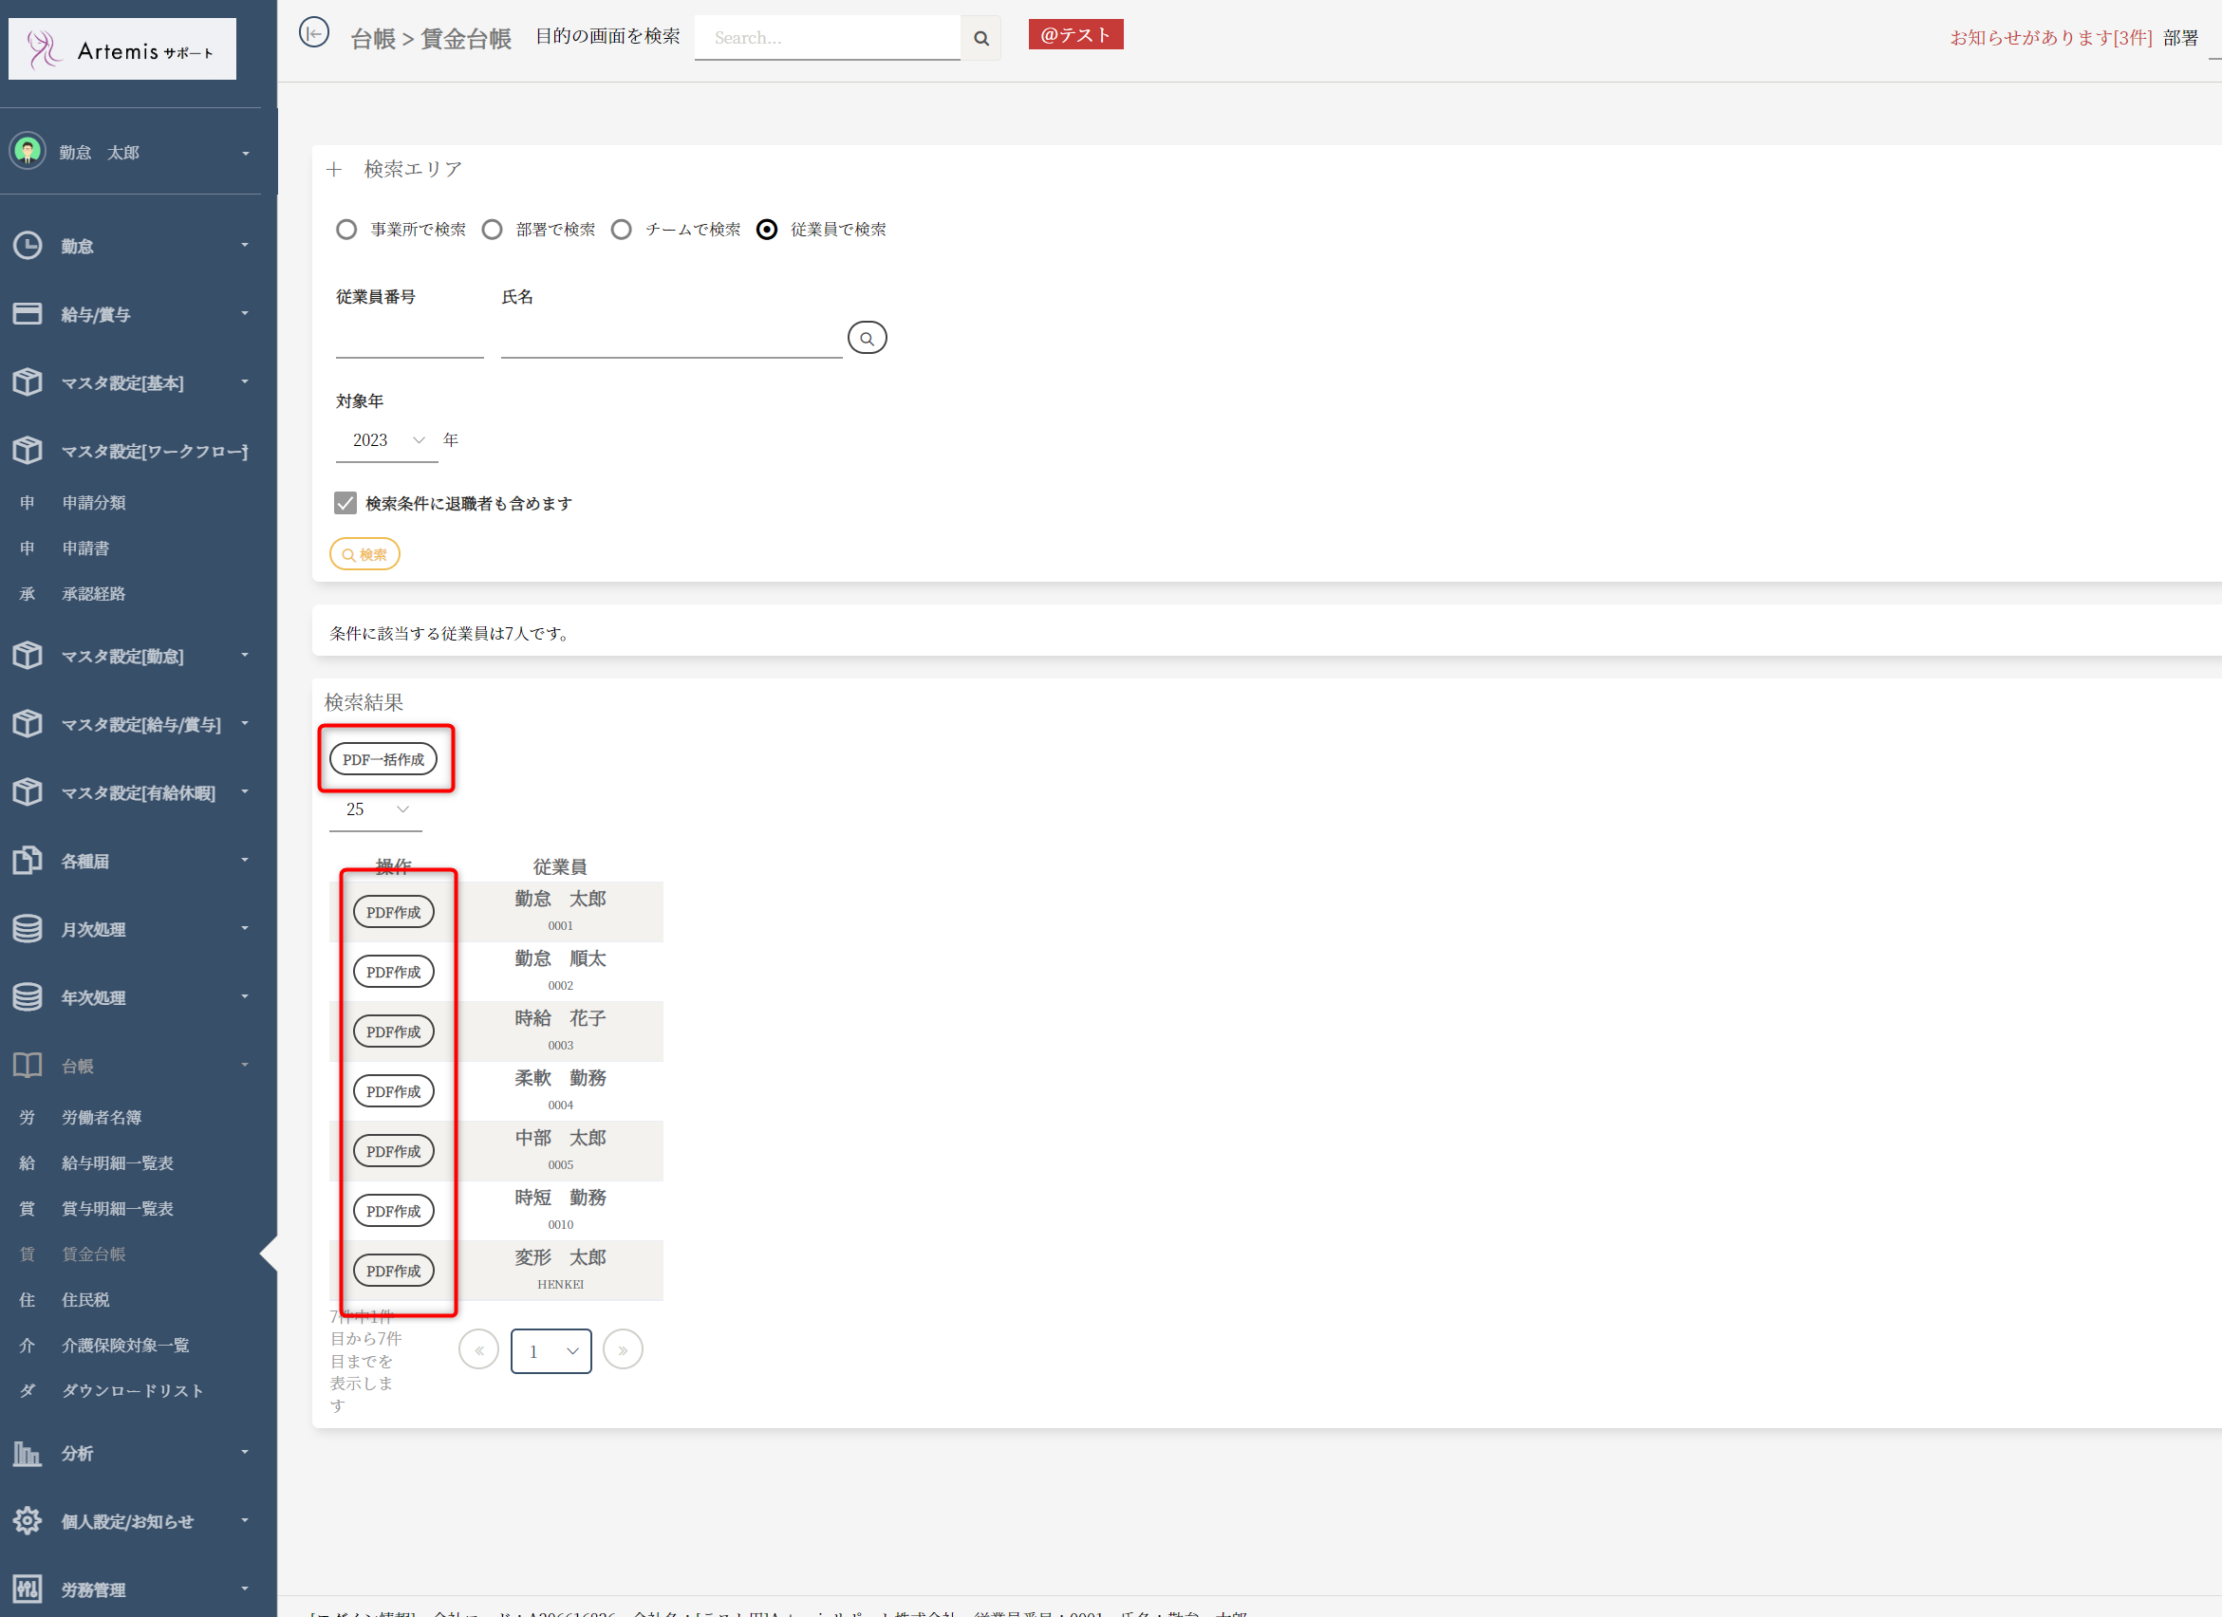Open 労働者名簿 in the sidebar menu

(101, 1118)
